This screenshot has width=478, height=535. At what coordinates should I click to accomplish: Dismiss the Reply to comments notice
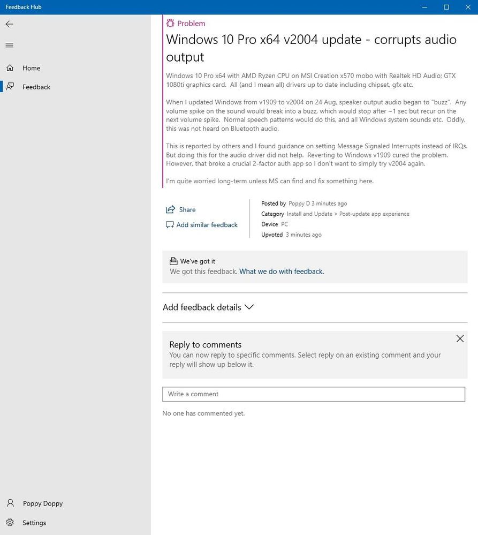[460, 338]
